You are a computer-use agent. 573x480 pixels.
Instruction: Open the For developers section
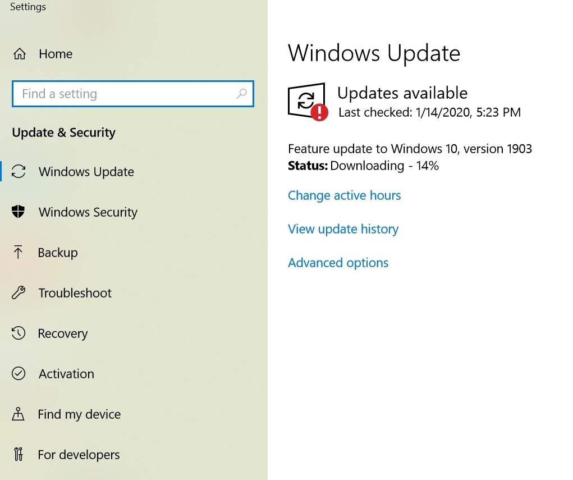(x=79, y=454)
